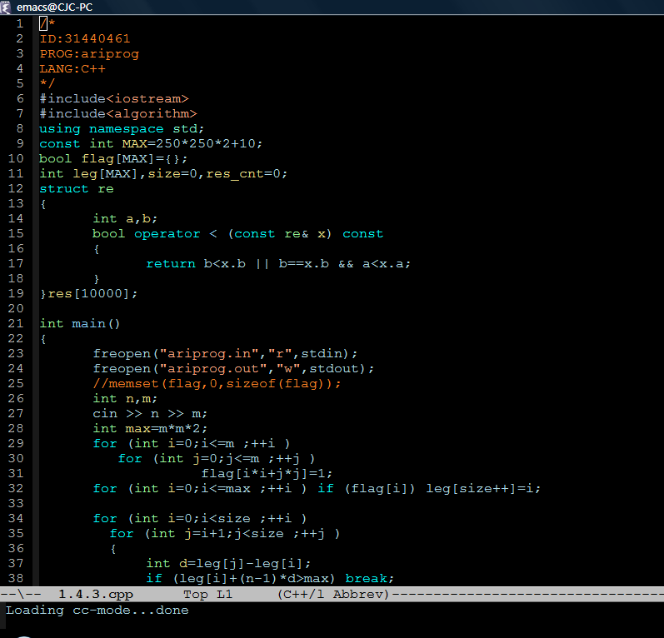Image resolution: width=664 pixels, height=638 pixels.
Task: Click freopen "ariprog.in" line
Action: [225, 353]
